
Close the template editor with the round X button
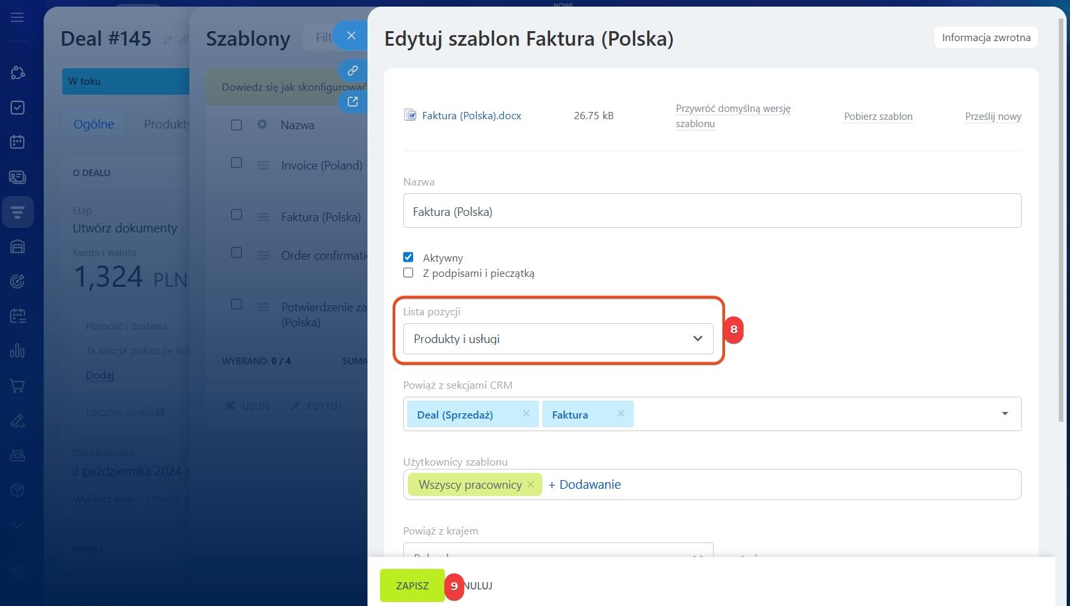point(352,35)
